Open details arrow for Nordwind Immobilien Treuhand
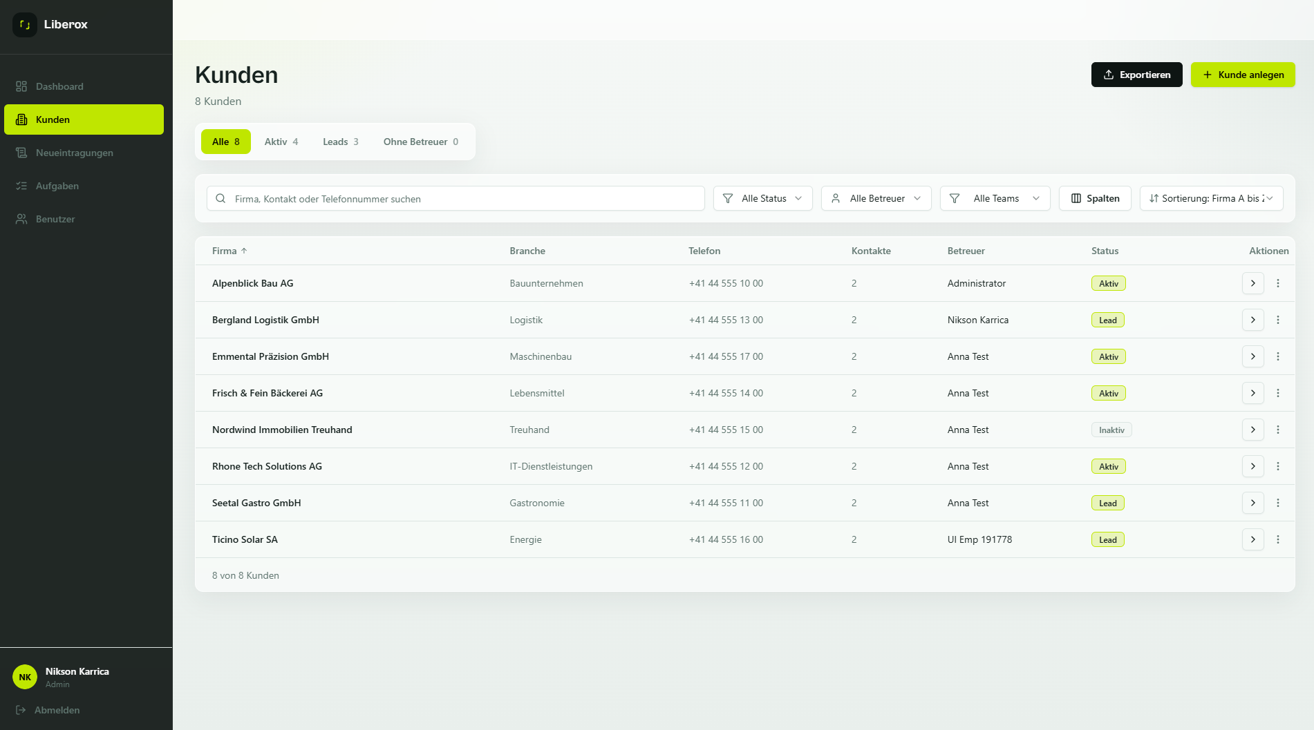 click(1252, 430)
